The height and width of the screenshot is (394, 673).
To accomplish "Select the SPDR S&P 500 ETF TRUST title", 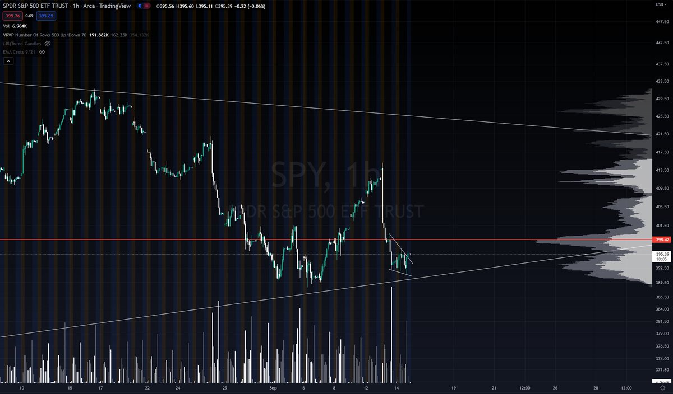I will (37, 5).
